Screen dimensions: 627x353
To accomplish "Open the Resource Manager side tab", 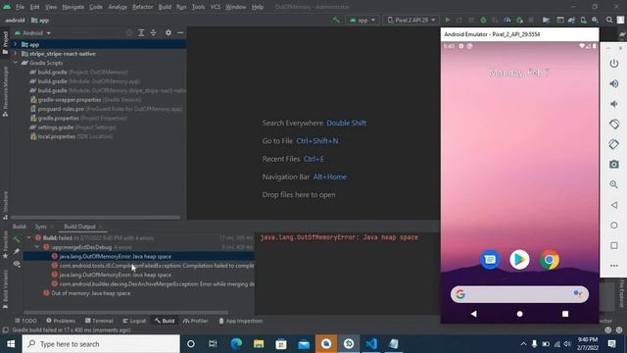I will 5,91.
